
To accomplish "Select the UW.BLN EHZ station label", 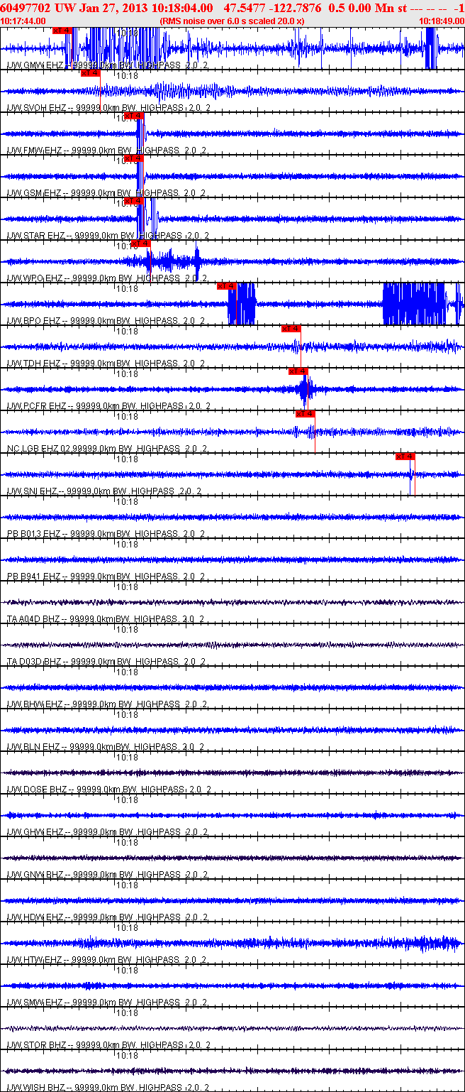I will coord(105,746).
